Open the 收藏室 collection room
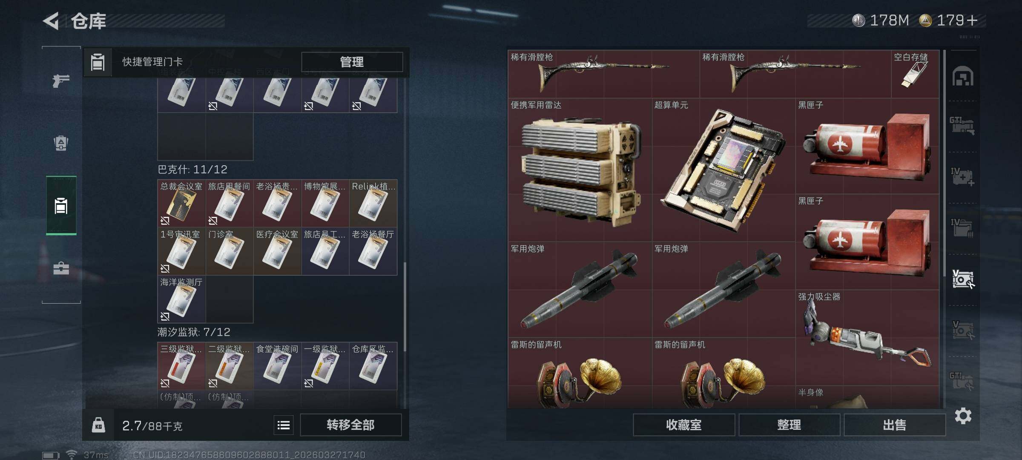Image resolution: width=1022 pixels, height=460 pixels. [683, 425]
